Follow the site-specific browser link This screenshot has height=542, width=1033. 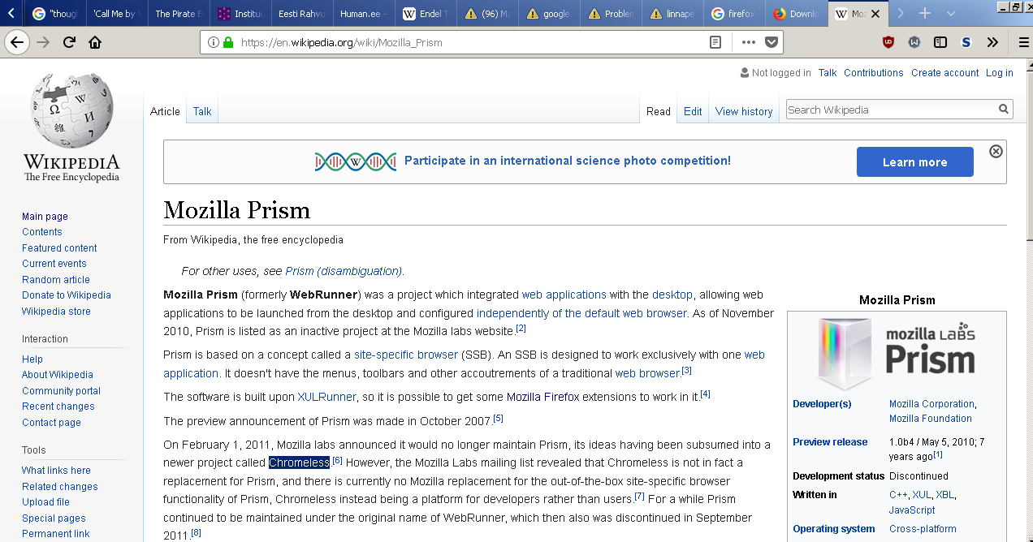point(406,355)
